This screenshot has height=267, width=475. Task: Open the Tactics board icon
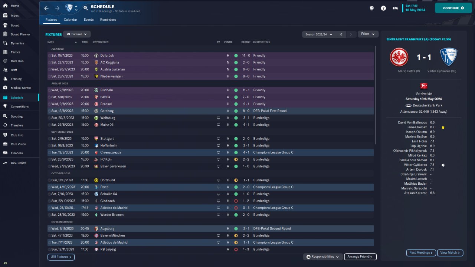click(x=5, y=52)
